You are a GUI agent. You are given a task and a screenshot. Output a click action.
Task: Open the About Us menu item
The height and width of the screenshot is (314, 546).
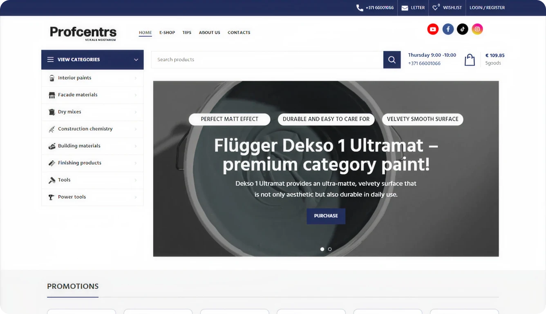point(210,33)
